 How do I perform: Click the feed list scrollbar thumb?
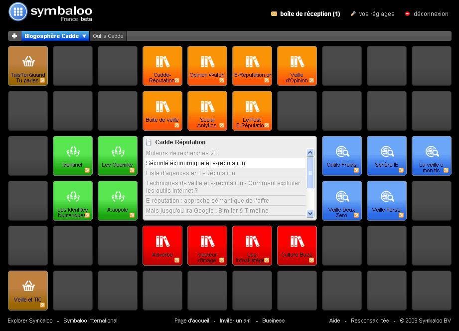pyautogui.click(x=310, y=173)
